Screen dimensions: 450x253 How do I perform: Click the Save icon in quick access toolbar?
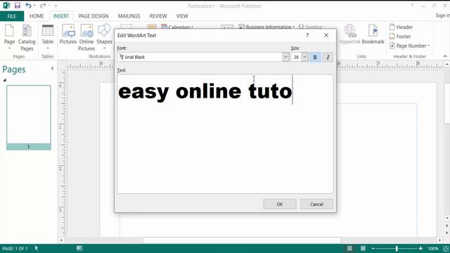pyautogui.click(x=17, y=6)
